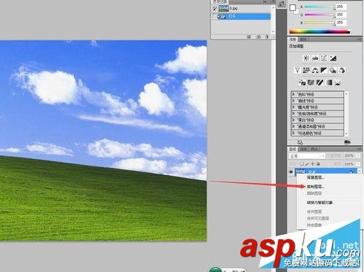
Task: Click the G color slider
Action: [x=320, y=15]
